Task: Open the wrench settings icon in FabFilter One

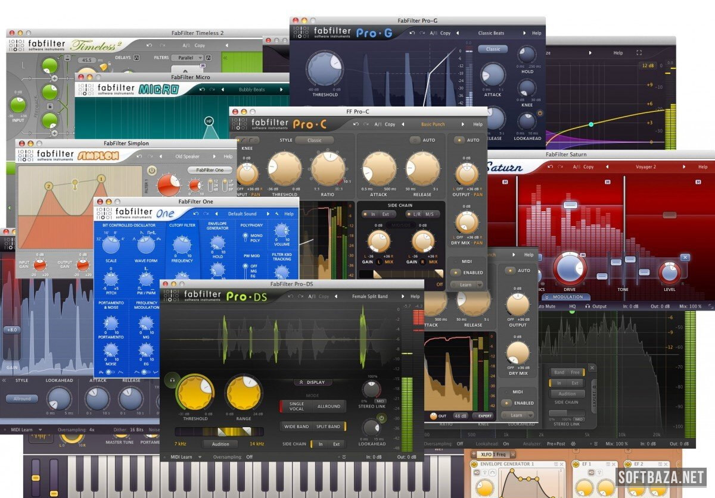Action: click(277, 214)
